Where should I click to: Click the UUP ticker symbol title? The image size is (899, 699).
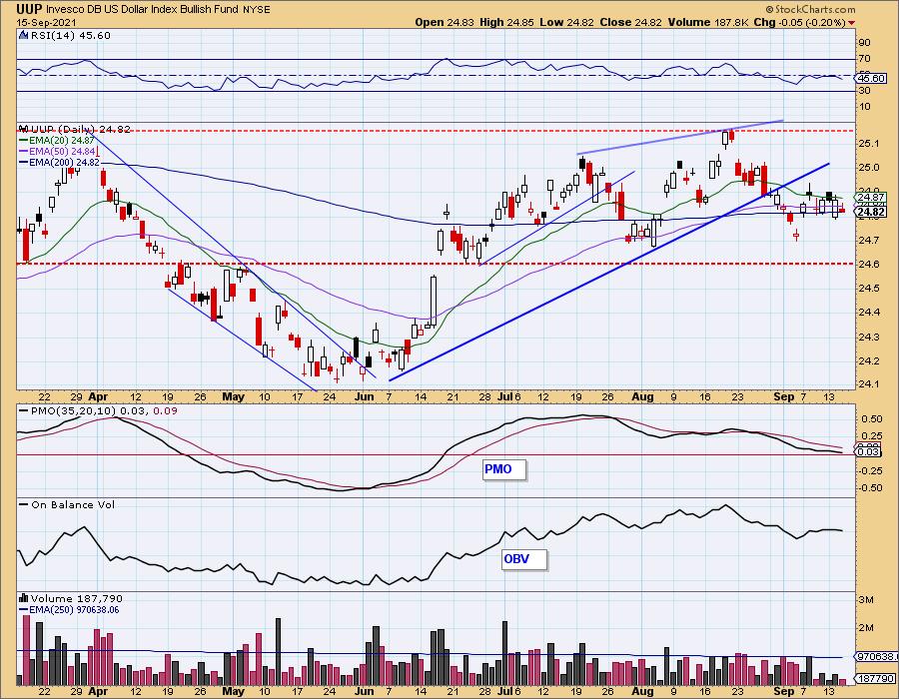point(29,9)
